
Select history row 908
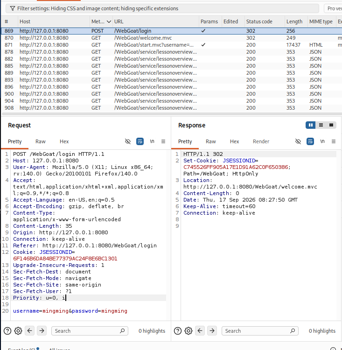171,108
